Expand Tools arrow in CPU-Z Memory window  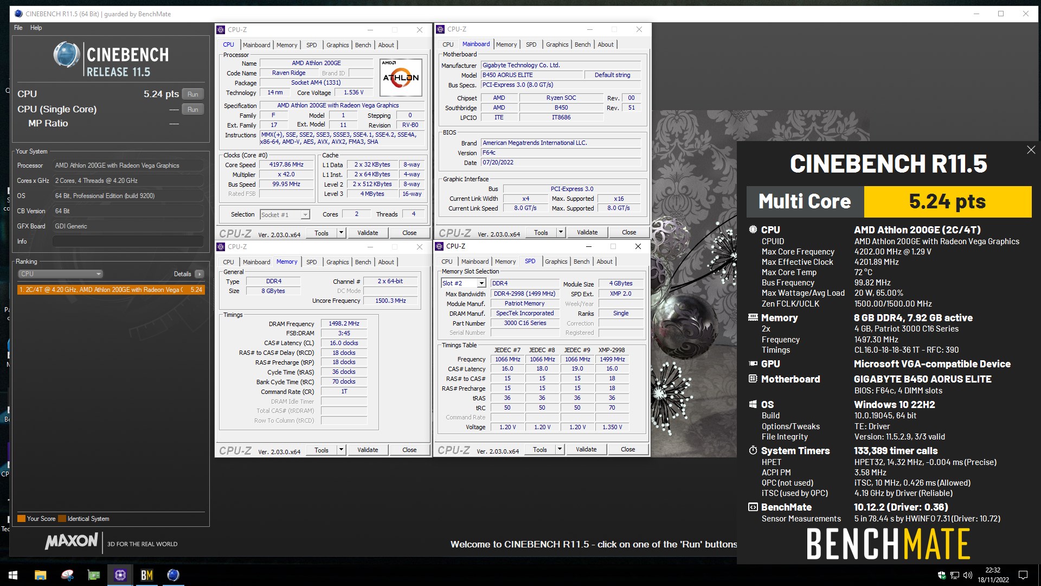point(341,450)
